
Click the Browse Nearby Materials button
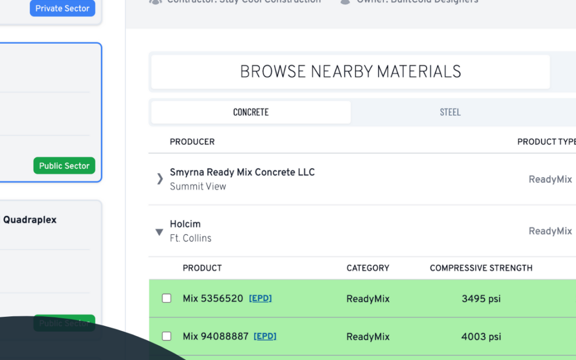coord(350,71)
